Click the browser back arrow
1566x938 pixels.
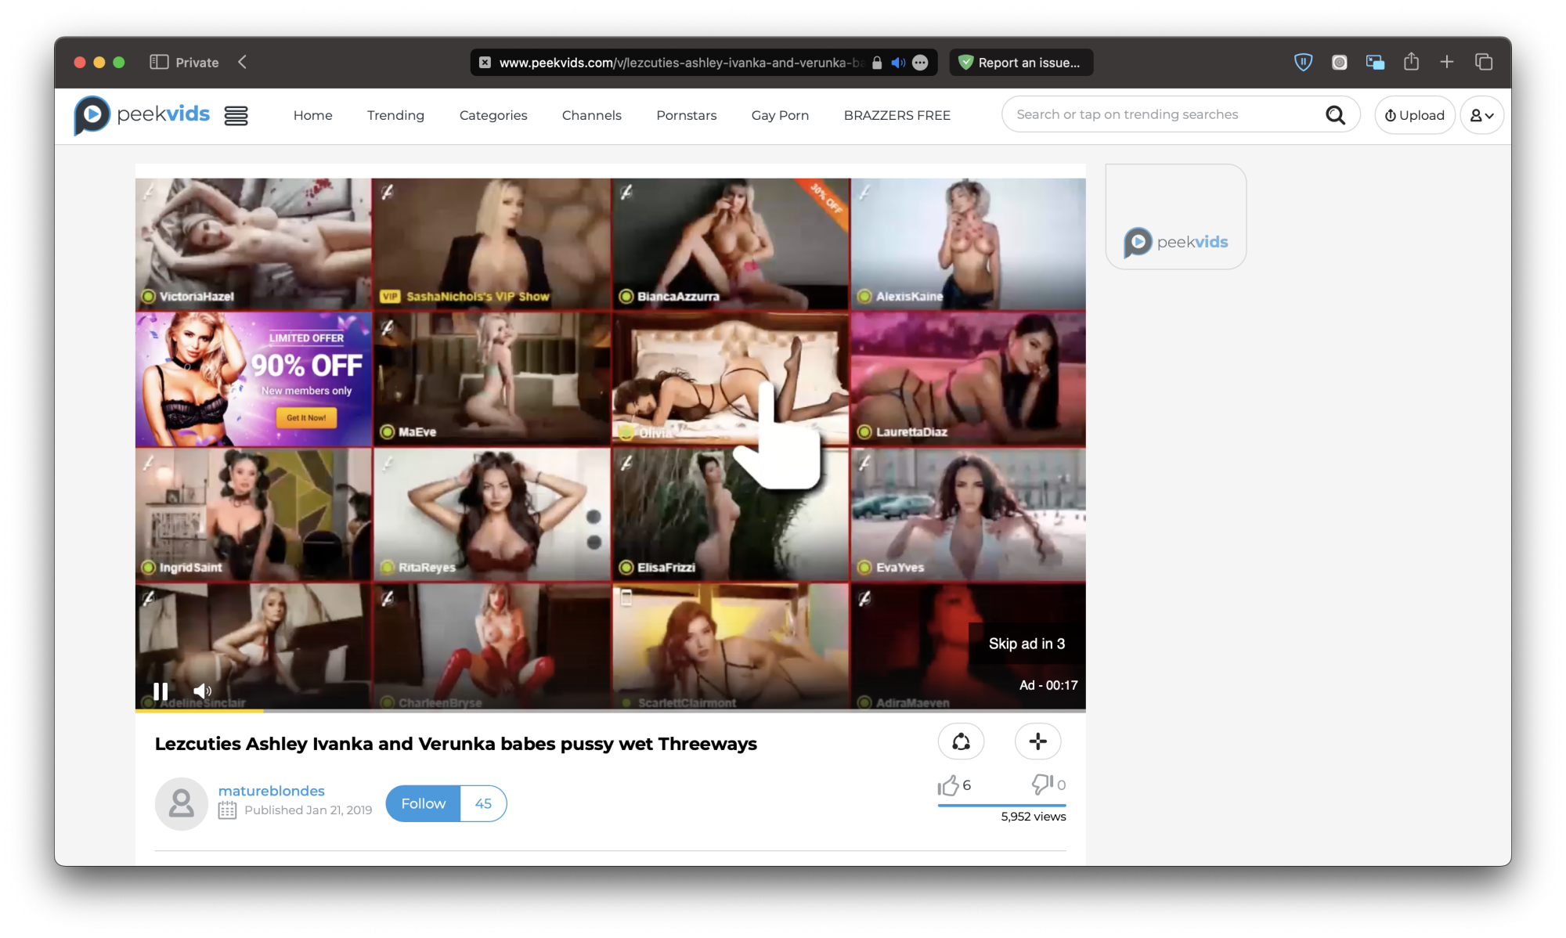tap(242, 62)
